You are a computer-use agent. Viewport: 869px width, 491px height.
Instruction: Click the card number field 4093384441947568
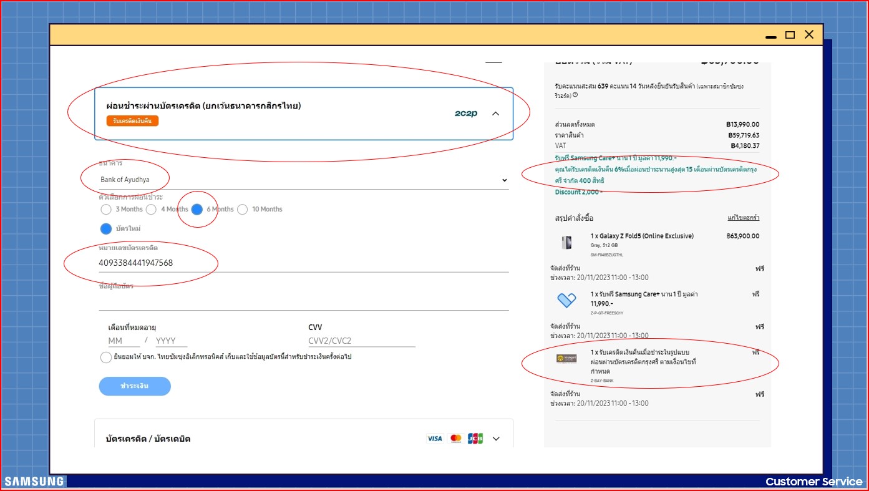tap(304, 263)
